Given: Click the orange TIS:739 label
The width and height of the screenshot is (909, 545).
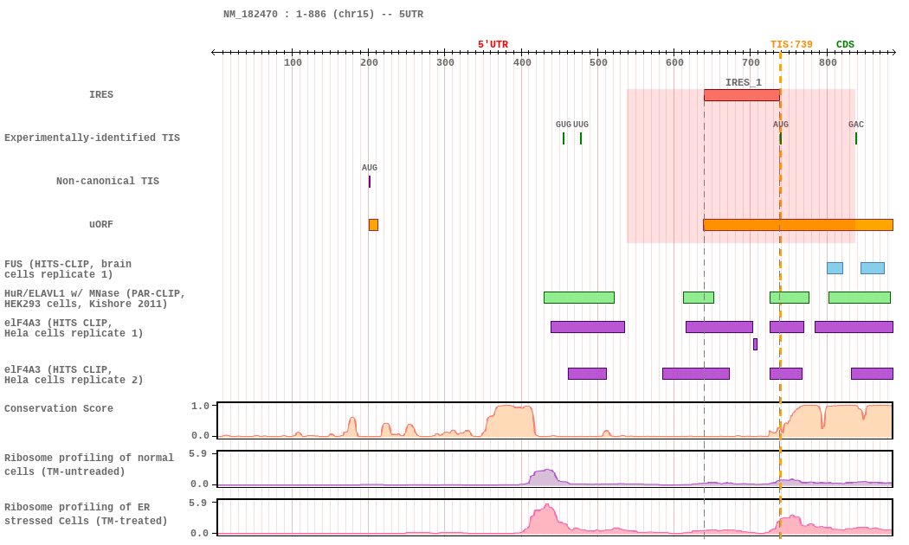Looking at the screenshot, I should pyautogui.click(x=791, y=45).
